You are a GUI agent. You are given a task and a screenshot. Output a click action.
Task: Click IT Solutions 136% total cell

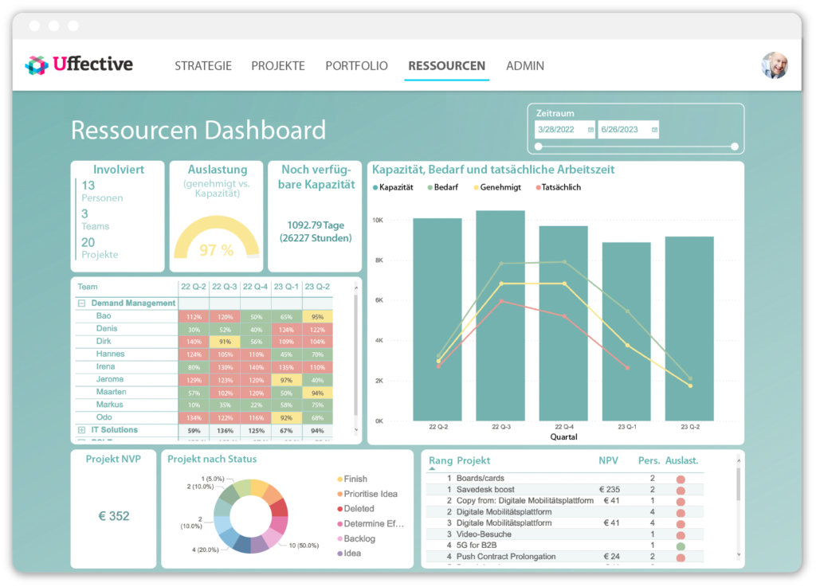[225, 431]
